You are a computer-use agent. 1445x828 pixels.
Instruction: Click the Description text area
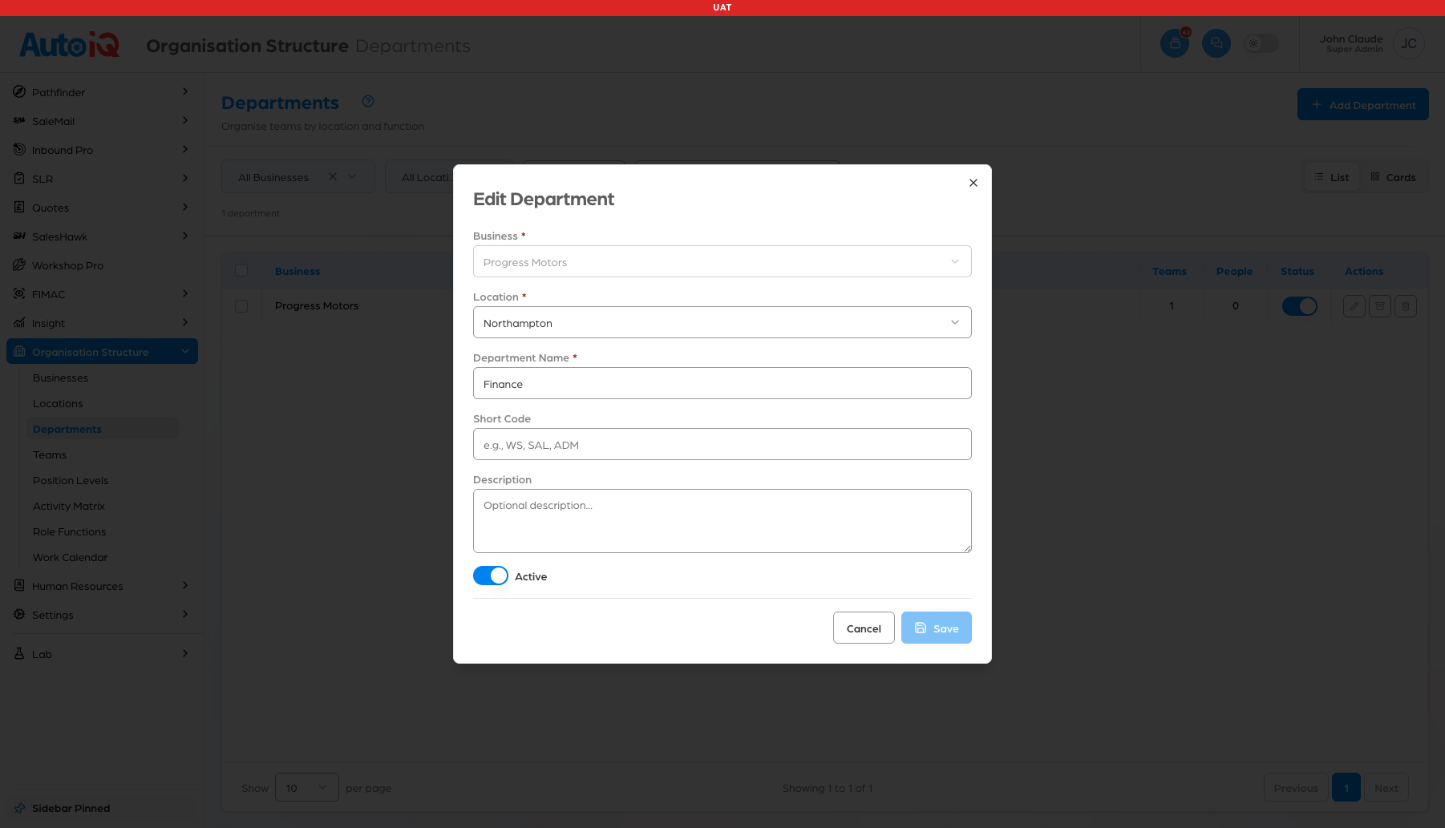point(722,521)
